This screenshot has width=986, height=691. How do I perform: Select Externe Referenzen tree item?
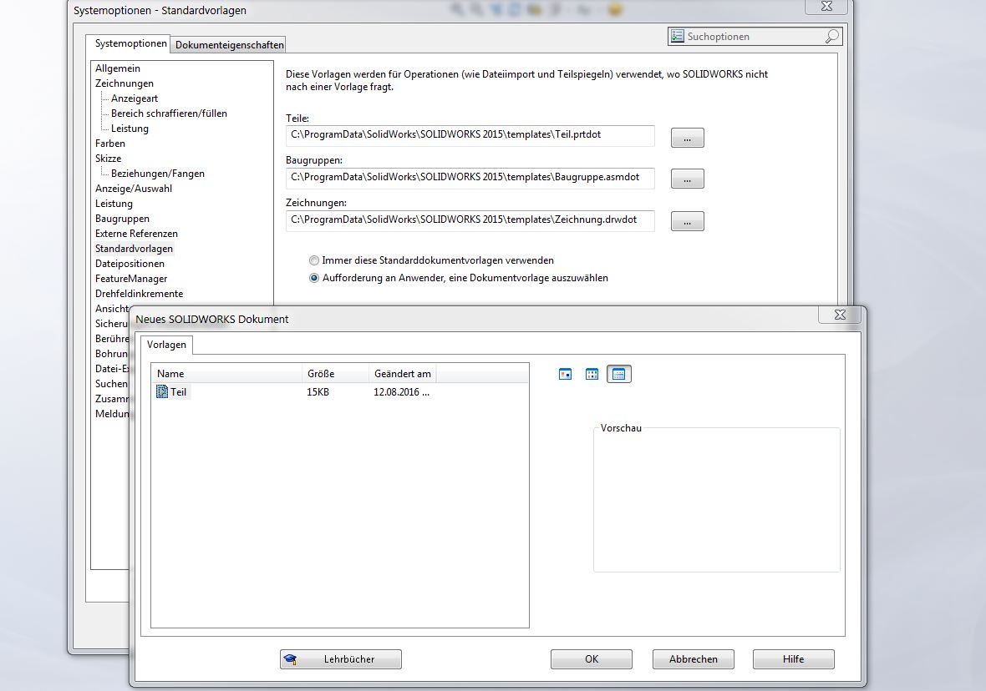136,234
